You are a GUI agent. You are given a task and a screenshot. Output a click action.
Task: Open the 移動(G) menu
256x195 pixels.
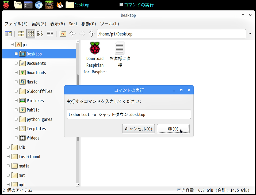(x=89, y=24)
